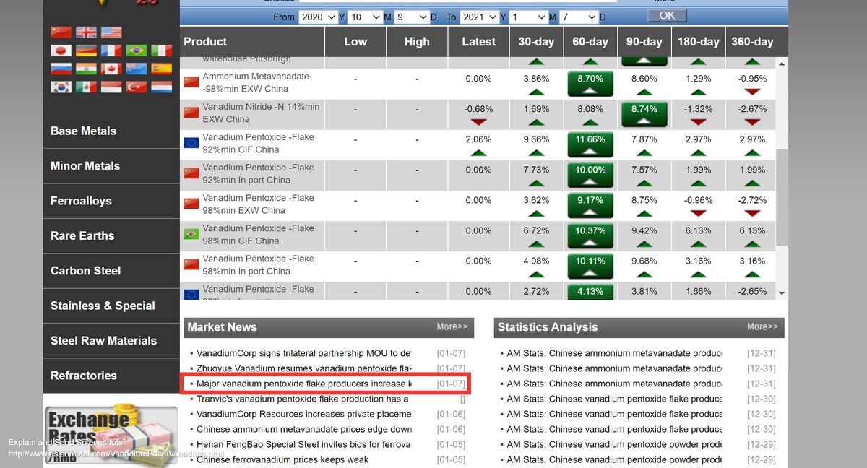The width and height of the screenshot is (867, 468).
Task: Open the Japanese version via flag icon
Action: coord(61,51)
